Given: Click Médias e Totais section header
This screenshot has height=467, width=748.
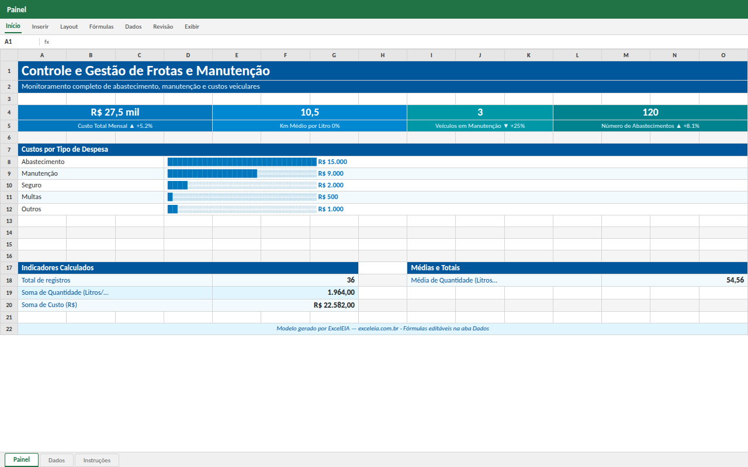Looking at the screenshot, I should pyautogui.click(x=577, y=268).
